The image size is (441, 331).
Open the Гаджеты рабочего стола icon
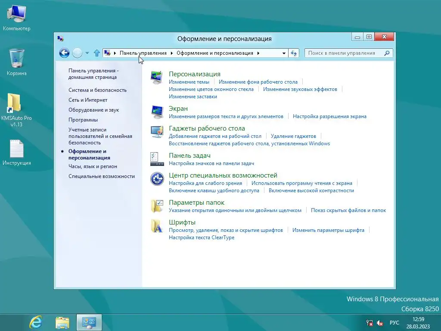click(x=157, y=132)
